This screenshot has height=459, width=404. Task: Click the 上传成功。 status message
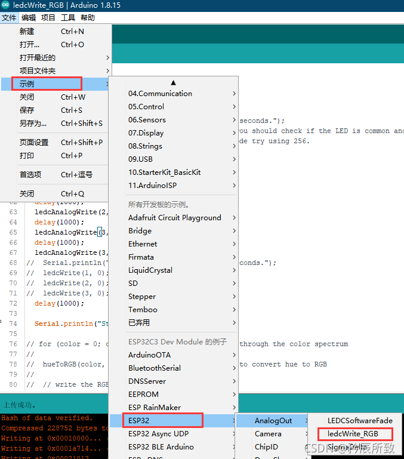[x=19, y=405]
